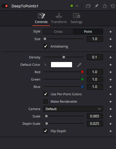Click the DeepToPoints1 node name

25,6
